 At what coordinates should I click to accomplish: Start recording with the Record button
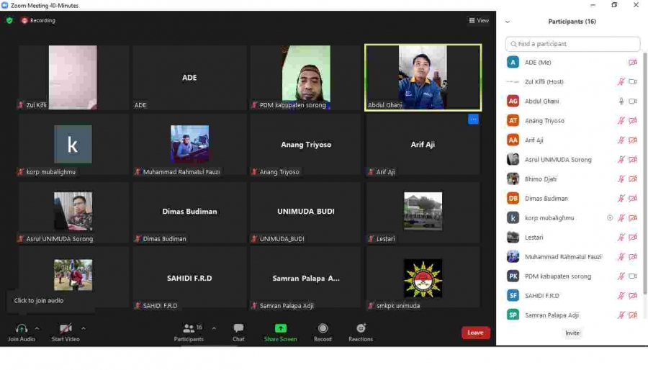(x=323, y=328)
